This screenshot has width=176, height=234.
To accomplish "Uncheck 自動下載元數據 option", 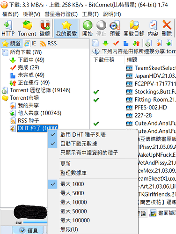I will [x=93, y=144].
